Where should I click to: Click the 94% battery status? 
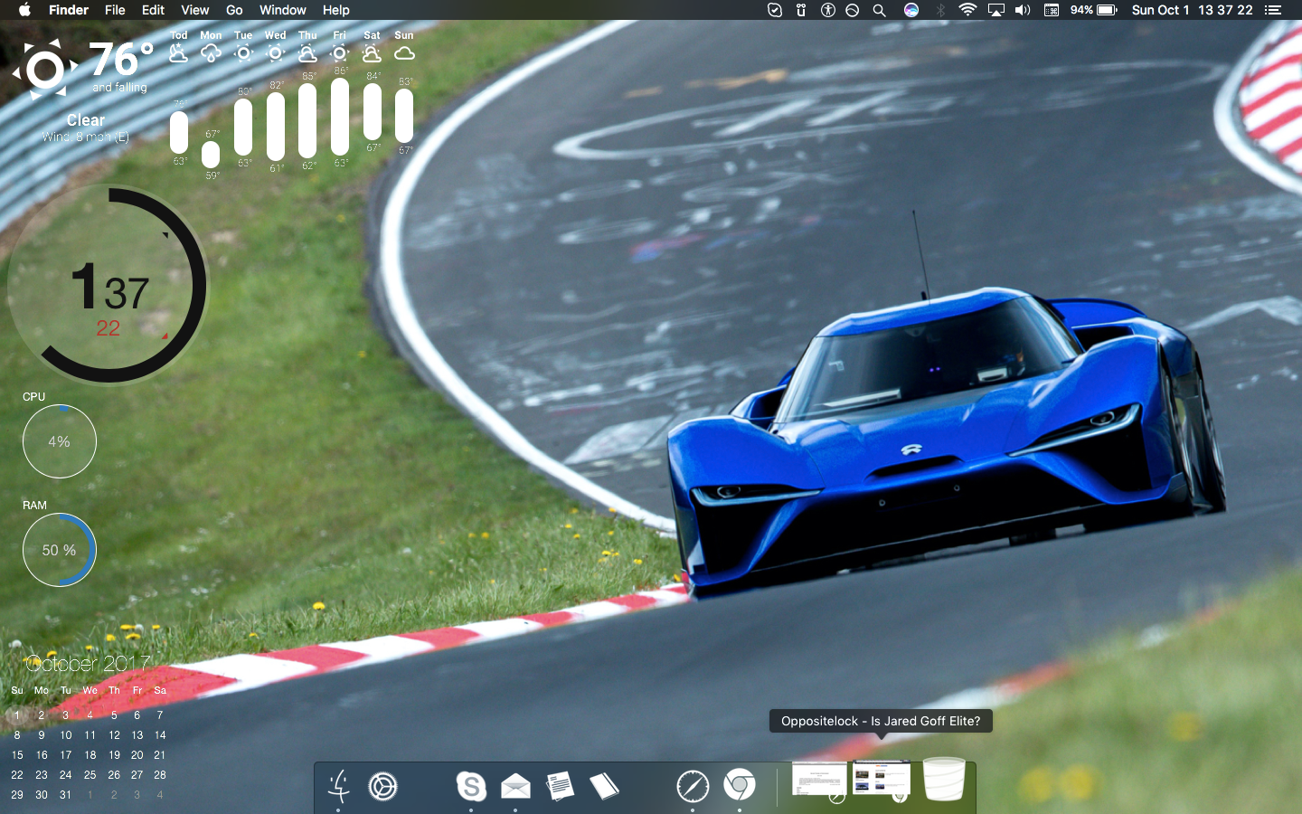[x=1094, y=10]
